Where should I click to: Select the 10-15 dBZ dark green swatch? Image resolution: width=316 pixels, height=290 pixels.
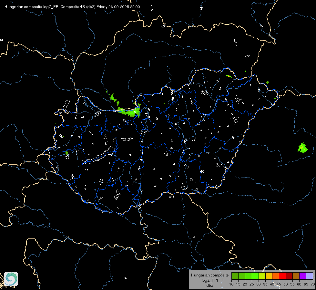(x=235, y=276)
